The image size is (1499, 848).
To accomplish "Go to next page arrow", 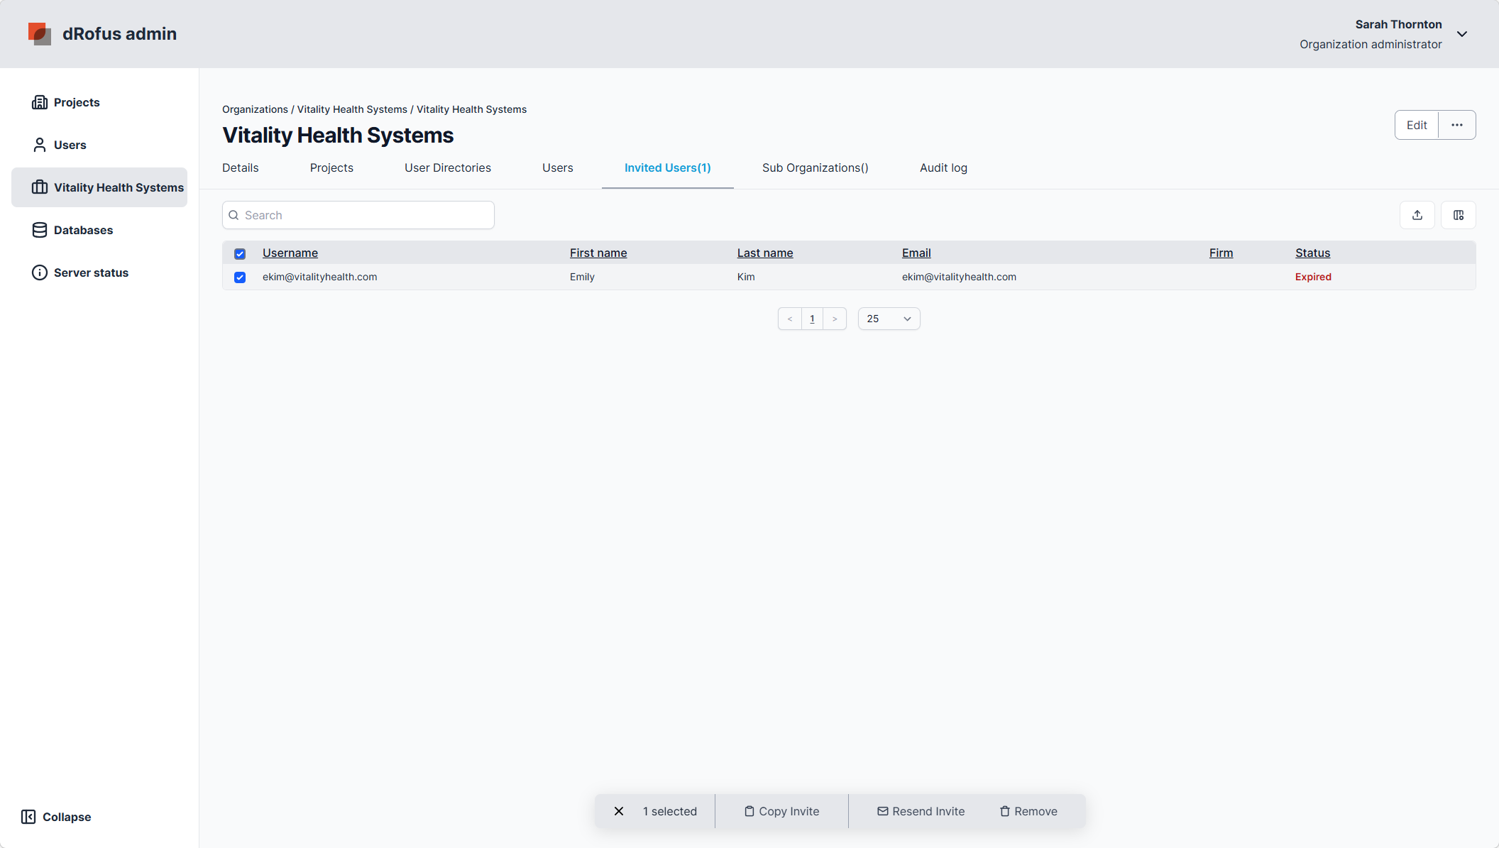I will pos(835,319).
